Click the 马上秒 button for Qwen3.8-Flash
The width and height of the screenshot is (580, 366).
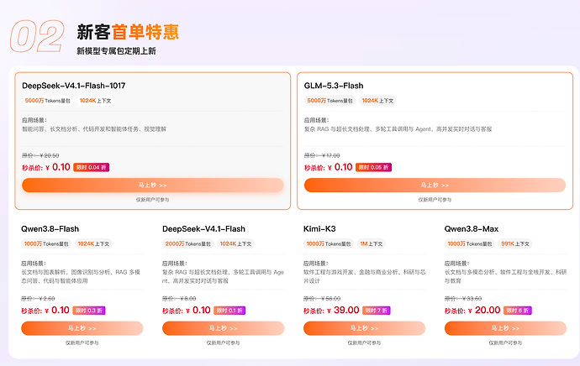click(82, 328)
